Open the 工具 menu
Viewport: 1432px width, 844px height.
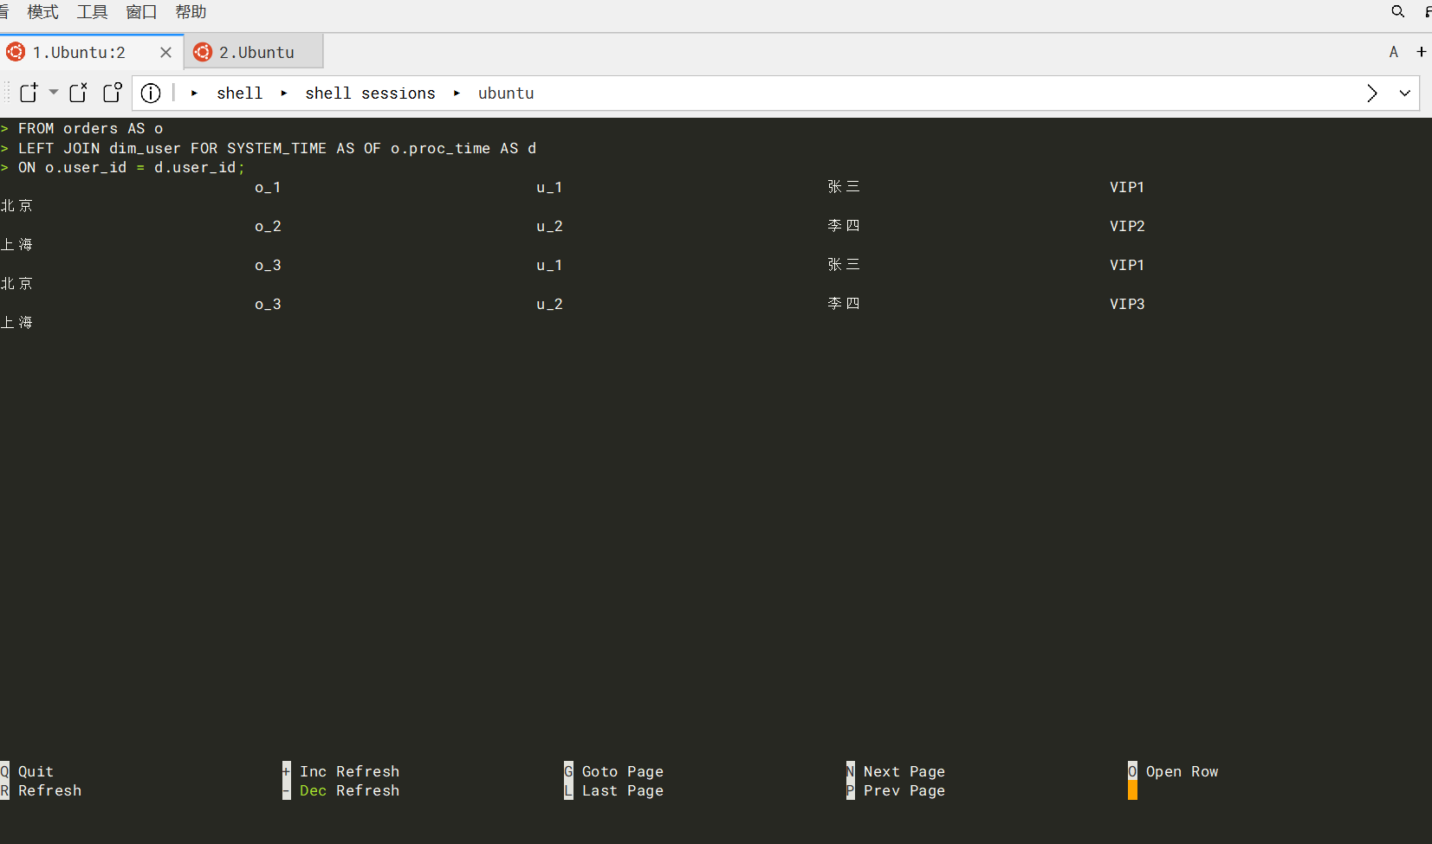point(92,12)
